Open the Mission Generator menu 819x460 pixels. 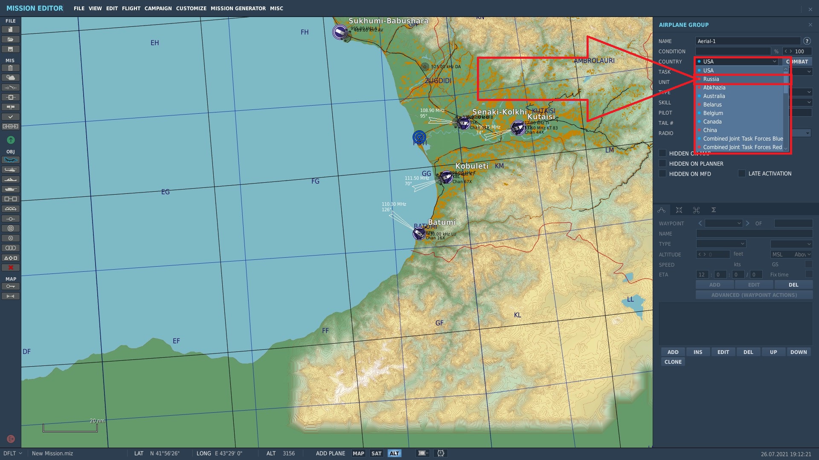(x=238, y=9)
